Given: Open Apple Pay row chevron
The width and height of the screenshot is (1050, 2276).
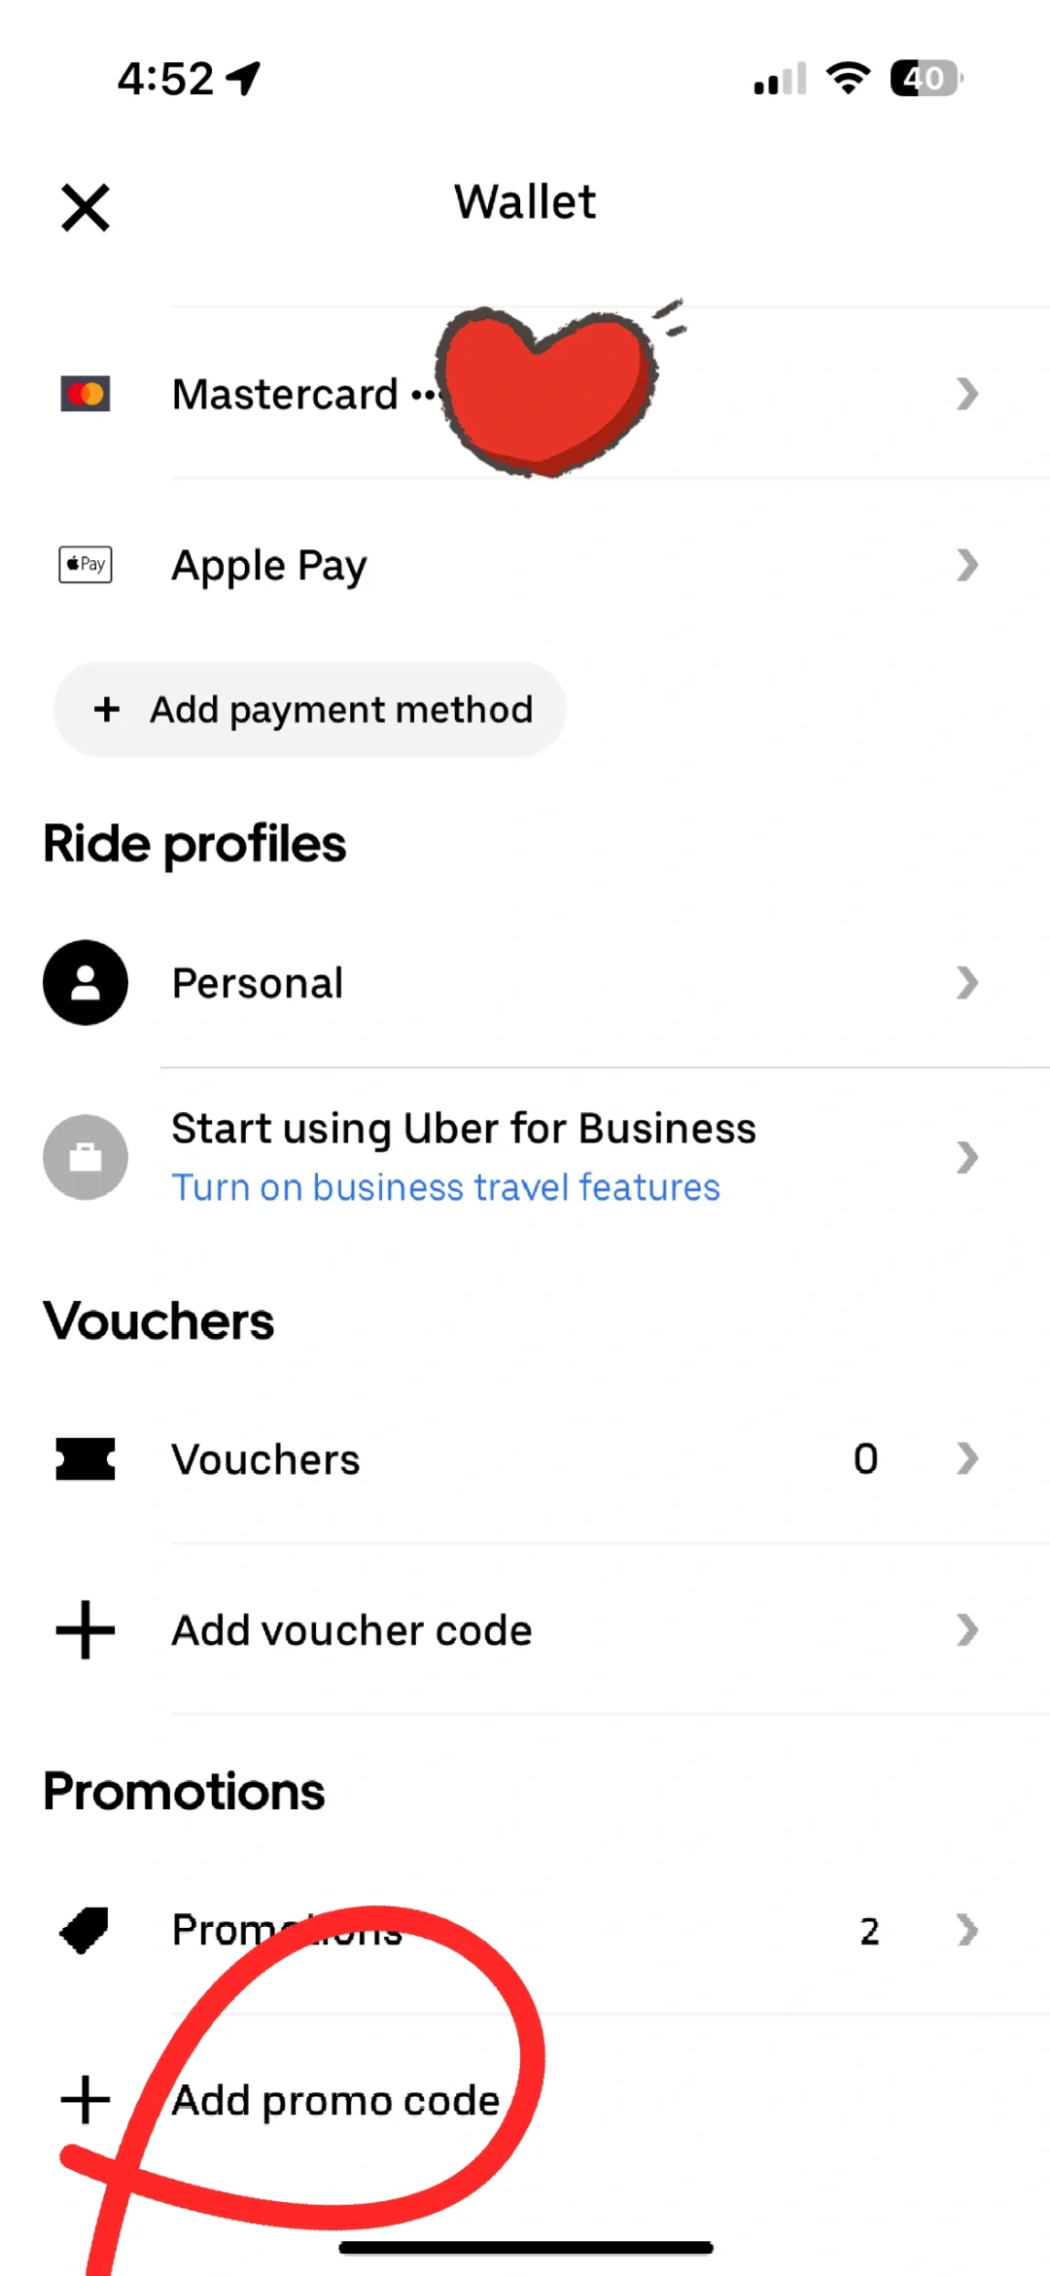Looking at the screenshot, I should (x=966, y=564).
